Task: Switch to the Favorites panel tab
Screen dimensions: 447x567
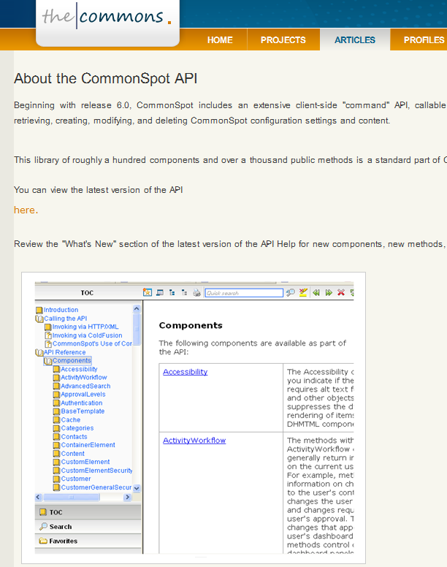Action: 88,541
